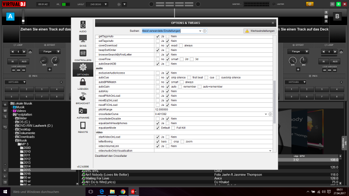Open the Suchen dropdown arrow
The width and height of the screenshot is (349, 196).
[x=200, y=31]
